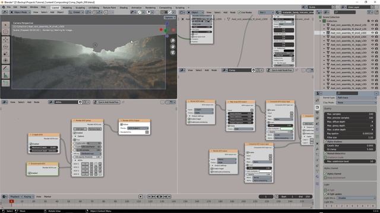Click the viewport zoom magnifier icon
380x213 pixels.
tap(173, 41)
